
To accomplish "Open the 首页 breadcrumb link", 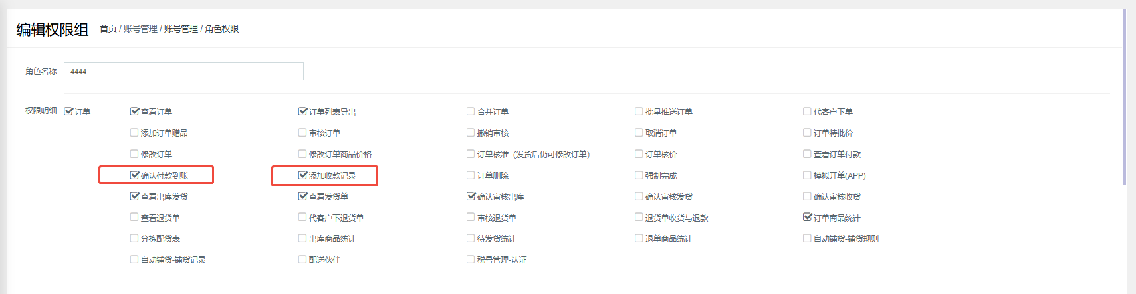I will pyautogui.click(x=108, y=29).
